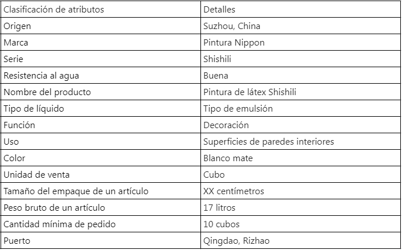This screenshot has height=250, width=402.
Task: Select the 'Qingdao, Rizhao' port cell
Action: [x=300, y=240]
